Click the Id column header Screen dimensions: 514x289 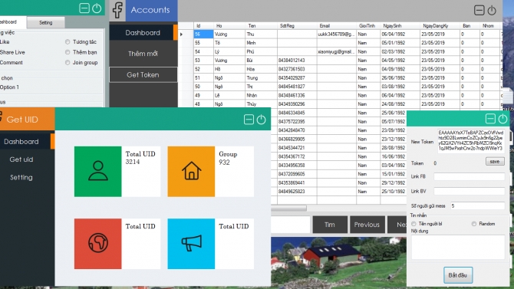click(203, 26)
